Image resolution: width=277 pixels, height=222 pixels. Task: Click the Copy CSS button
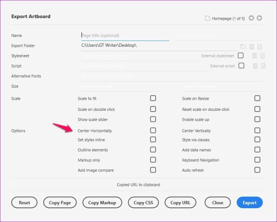click(x=143, y=202)
